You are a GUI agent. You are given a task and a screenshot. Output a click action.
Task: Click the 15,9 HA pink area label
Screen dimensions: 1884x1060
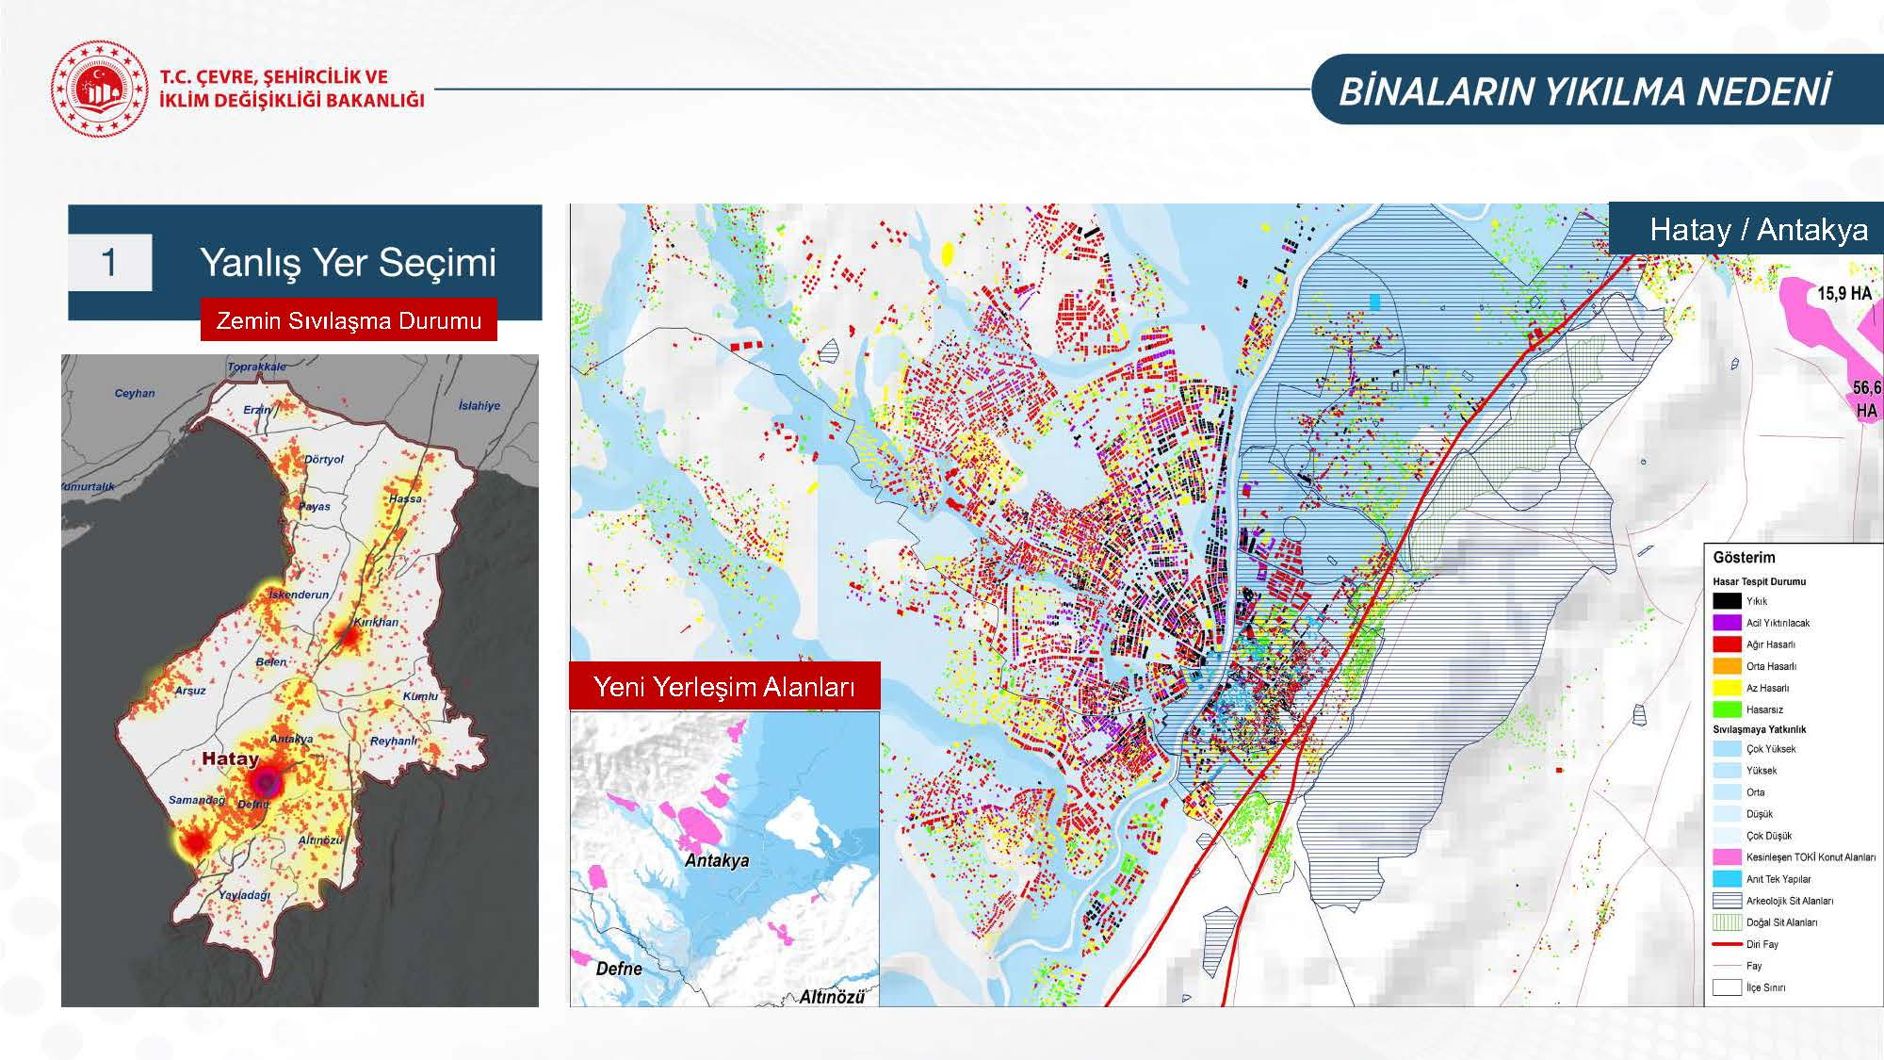click(x=1843, y=293)
